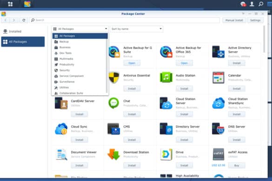The width and height of the screenshot is (272, 181).
Task: Click the exFAT Access icon
Action: coord(218,155)
